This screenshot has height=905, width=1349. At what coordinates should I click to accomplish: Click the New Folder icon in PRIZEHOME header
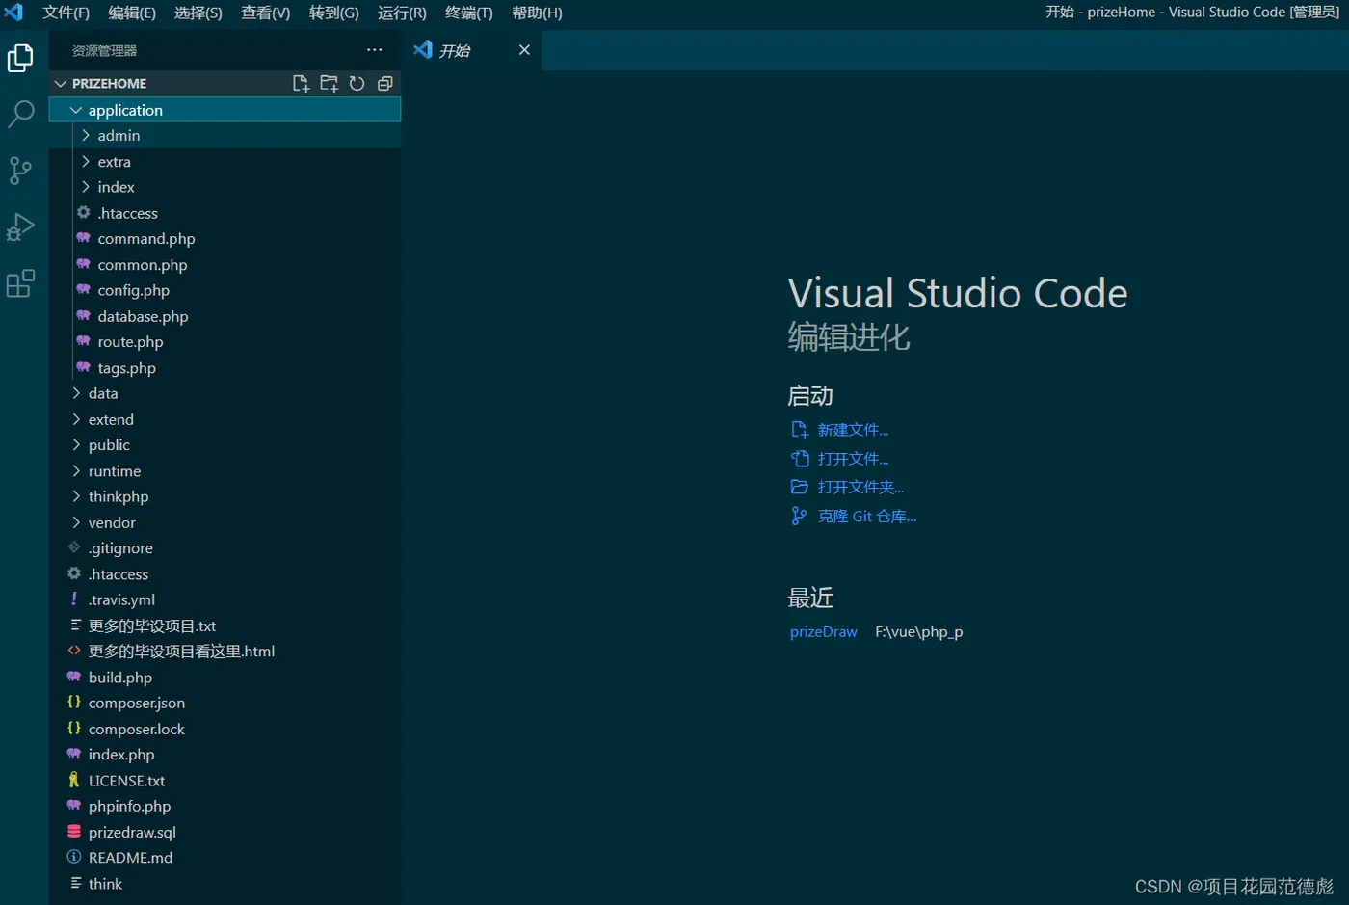329,84
